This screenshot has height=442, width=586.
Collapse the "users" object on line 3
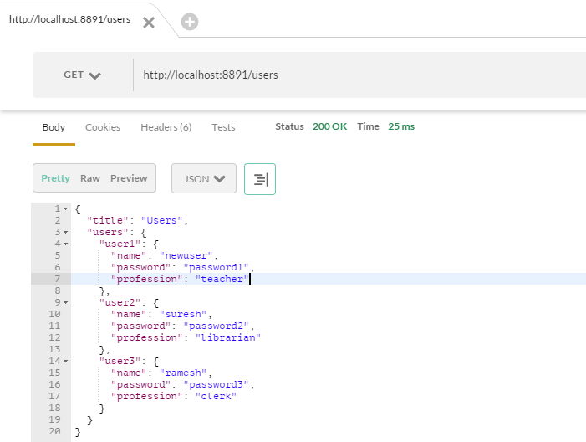pos(65,233)
